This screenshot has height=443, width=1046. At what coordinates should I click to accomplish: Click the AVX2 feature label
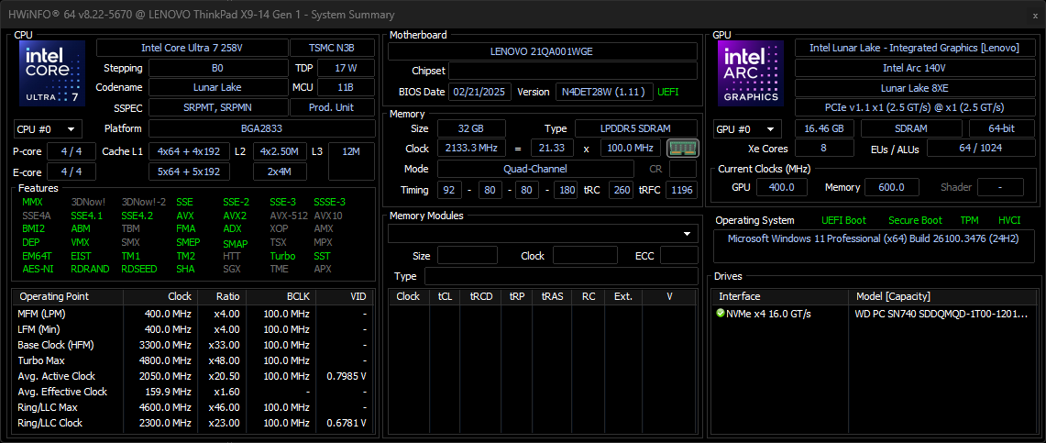(235, 216)
